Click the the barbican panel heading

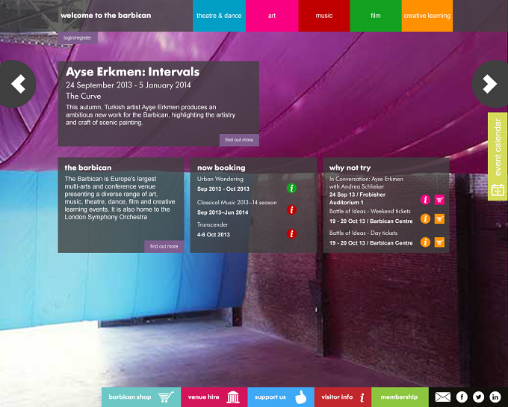(x=88, y=168)
